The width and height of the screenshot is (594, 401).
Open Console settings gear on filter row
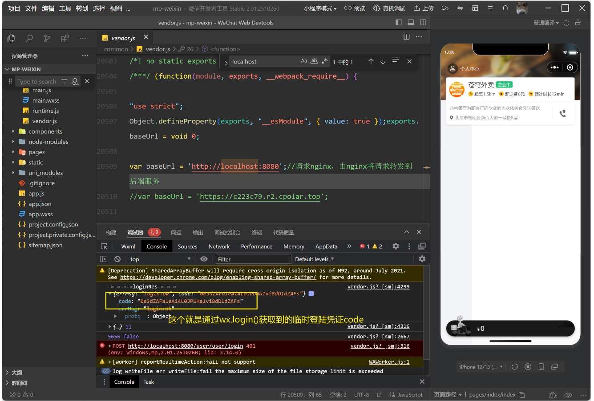click(x=422, y=259)
